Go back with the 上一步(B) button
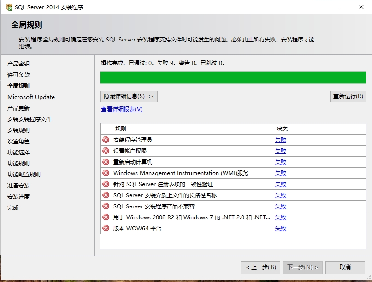The width and height of the screenshot is (372, 282). pyautogui.click(x=260, y=268)
